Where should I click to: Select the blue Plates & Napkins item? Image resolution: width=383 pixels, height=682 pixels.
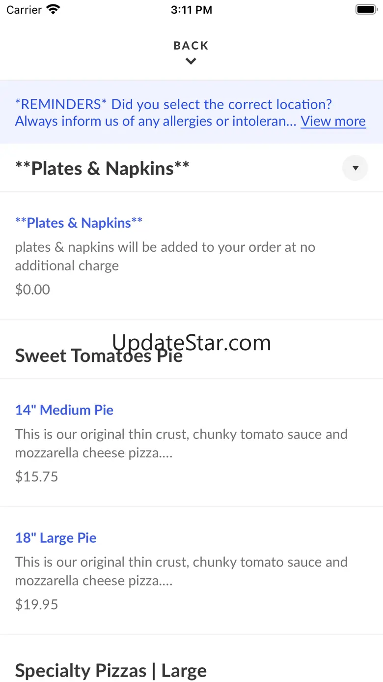coord(79,223)
